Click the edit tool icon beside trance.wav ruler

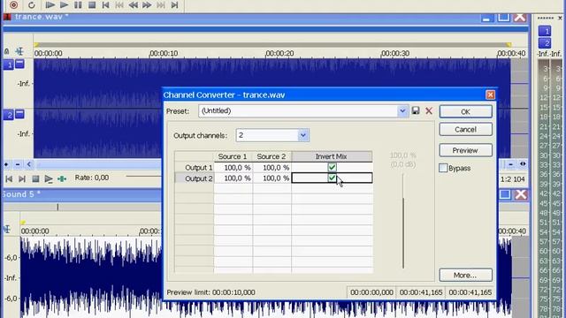19,51
